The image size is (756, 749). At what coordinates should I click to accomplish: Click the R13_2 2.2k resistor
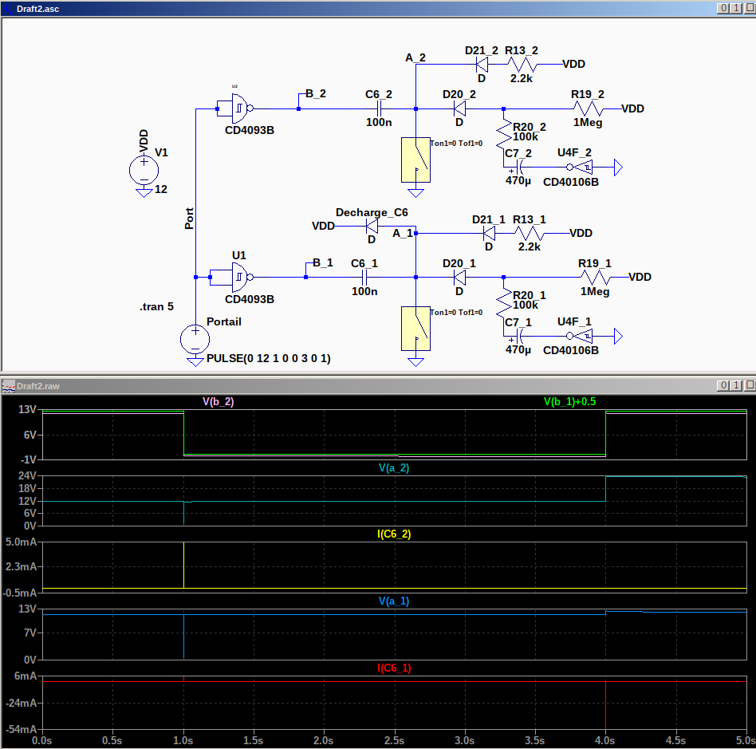point(522,64)
